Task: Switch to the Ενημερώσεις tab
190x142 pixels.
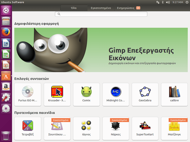Action: [x=128, y=8]
